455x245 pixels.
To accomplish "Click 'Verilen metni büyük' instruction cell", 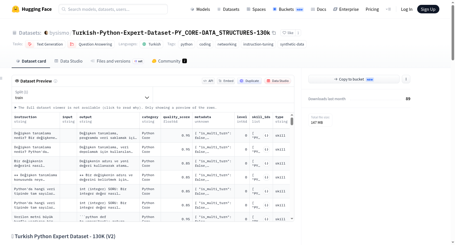I will pyautogui.click(x=36, y=217).
